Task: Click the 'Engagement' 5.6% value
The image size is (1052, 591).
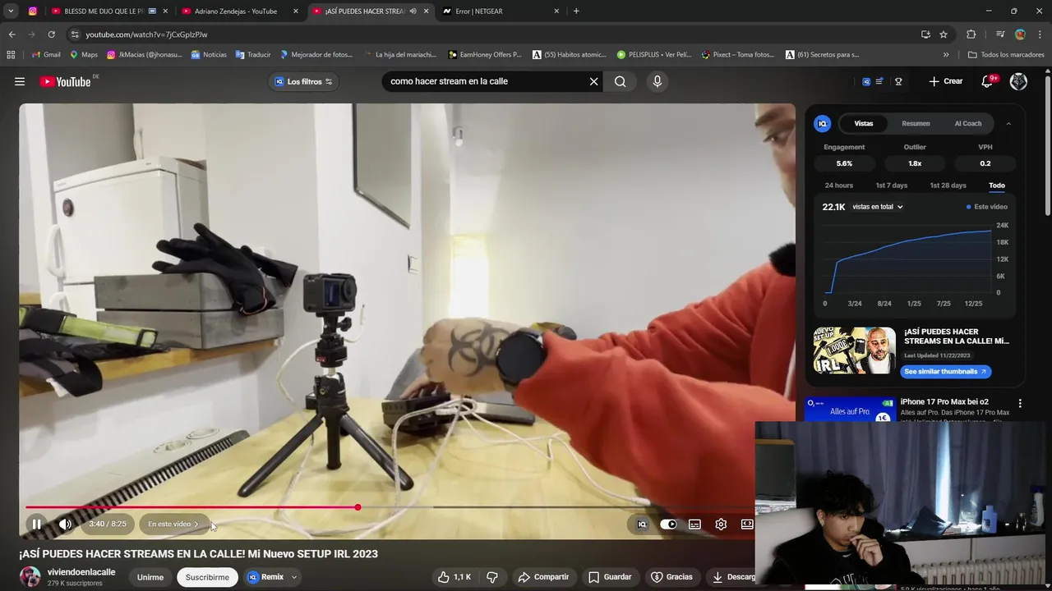Action: tap(844, 163)
